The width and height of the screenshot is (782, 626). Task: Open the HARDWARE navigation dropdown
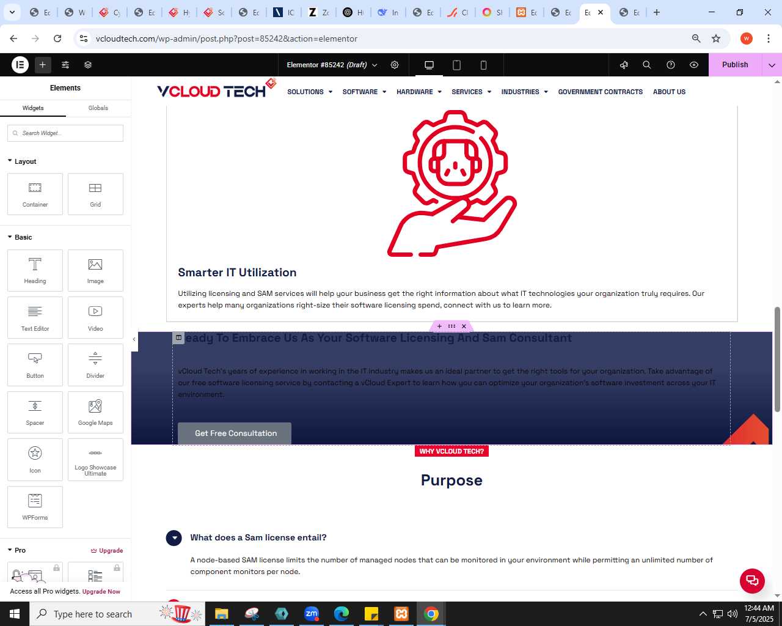pos(419,92)
